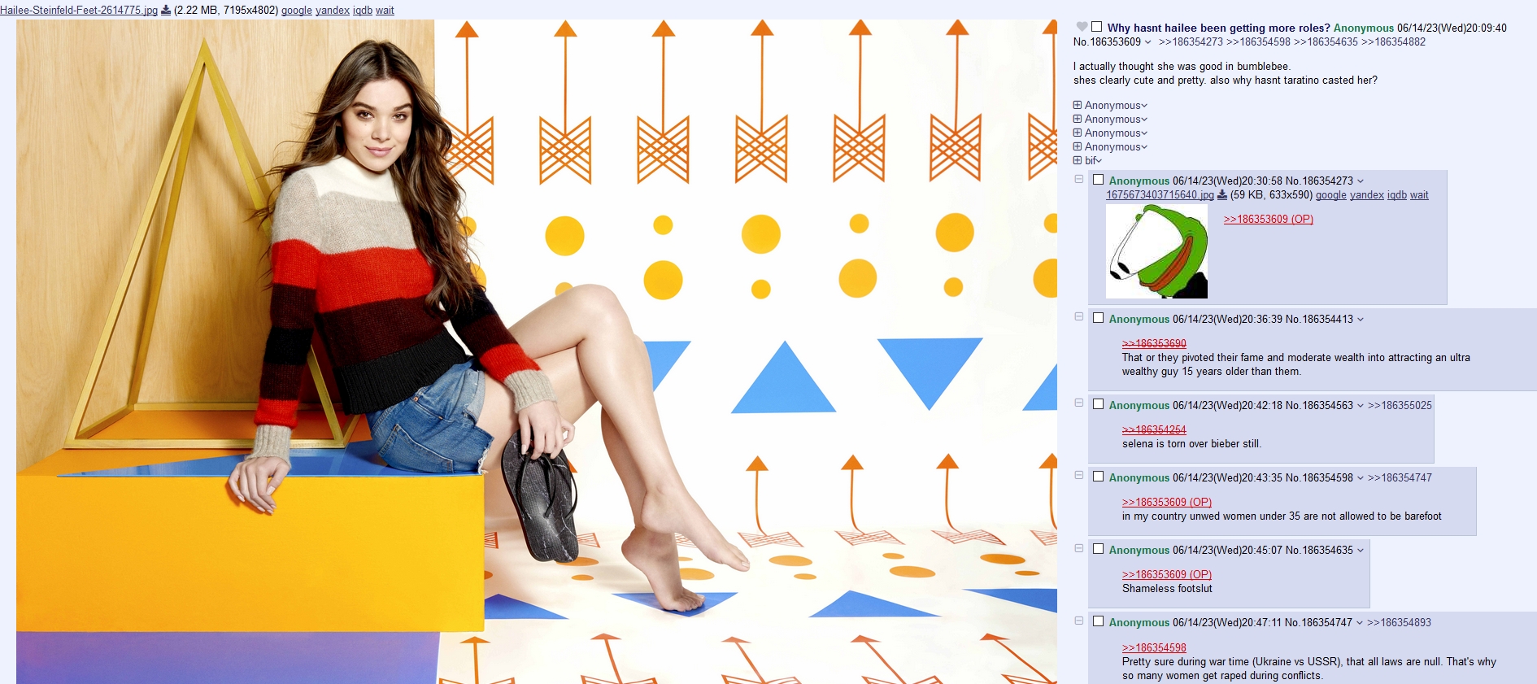
Task: Tick the checkbox for post No.186354747
Action: point(1099,621)
